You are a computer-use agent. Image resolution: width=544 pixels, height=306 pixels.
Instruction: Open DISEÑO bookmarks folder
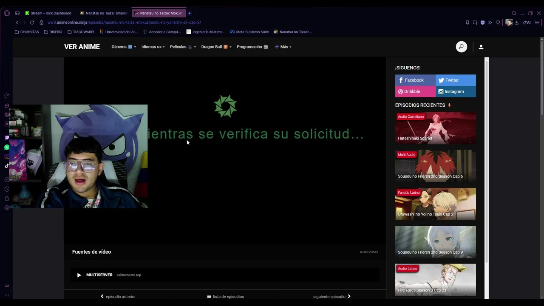(x=53, y=32)
